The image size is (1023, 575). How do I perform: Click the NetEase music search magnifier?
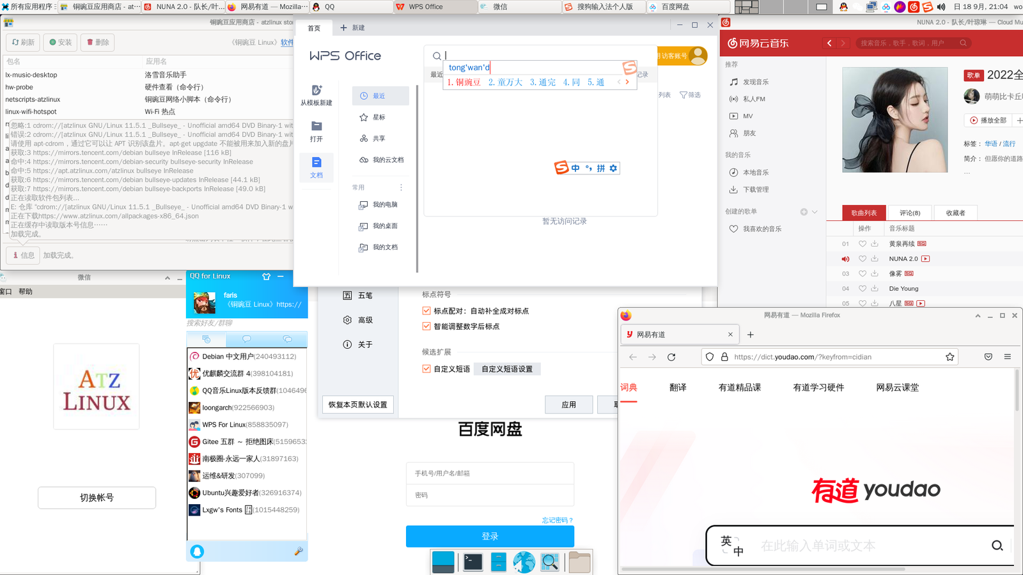963,43
